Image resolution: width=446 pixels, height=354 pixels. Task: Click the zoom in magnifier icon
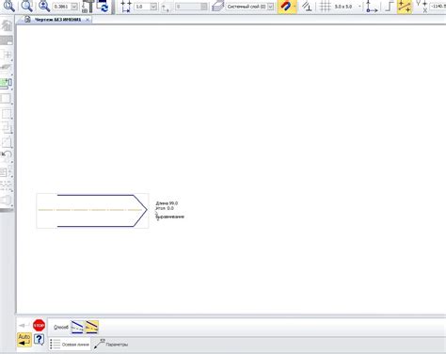[44, 6]
